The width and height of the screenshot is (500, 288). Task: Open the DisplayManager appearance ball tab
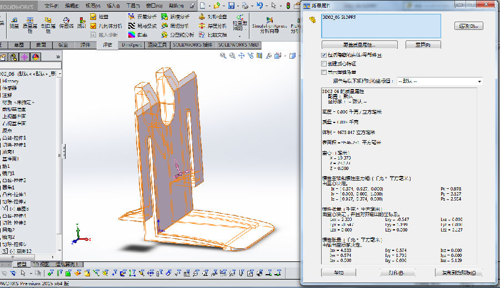(36, 56)
